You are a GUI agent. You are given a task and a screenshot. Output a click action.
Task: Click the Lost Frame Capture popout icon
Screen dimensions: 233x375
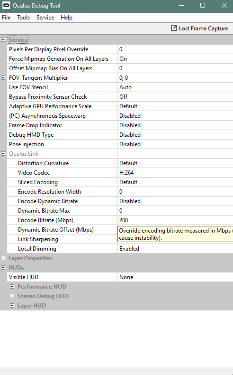click(x=174, y=28)
